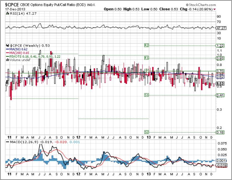Screen dimensions: 232x180
Task: Click the 0.41 price tag on right axis
Action: click(220, 96)
